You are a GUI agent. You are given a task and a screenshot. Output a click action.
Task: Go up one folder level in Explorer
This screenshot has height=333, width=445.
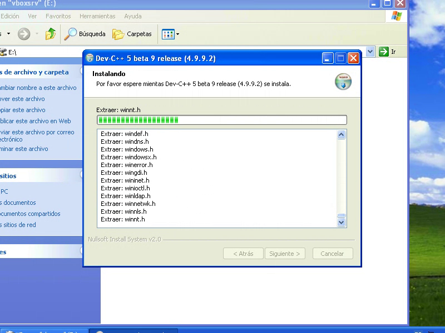pos(51,34)
